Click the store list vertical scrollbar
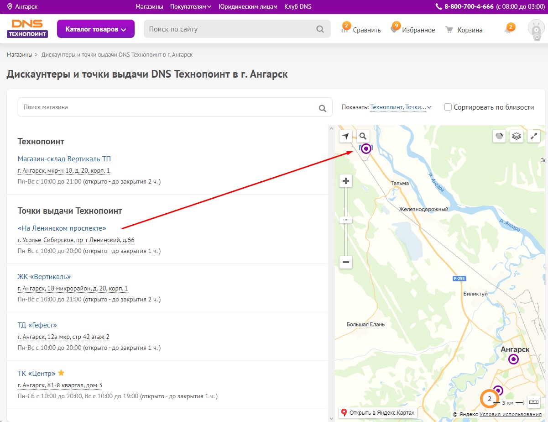The height and width of the screenshot is (422, 548). coord(331,273)
